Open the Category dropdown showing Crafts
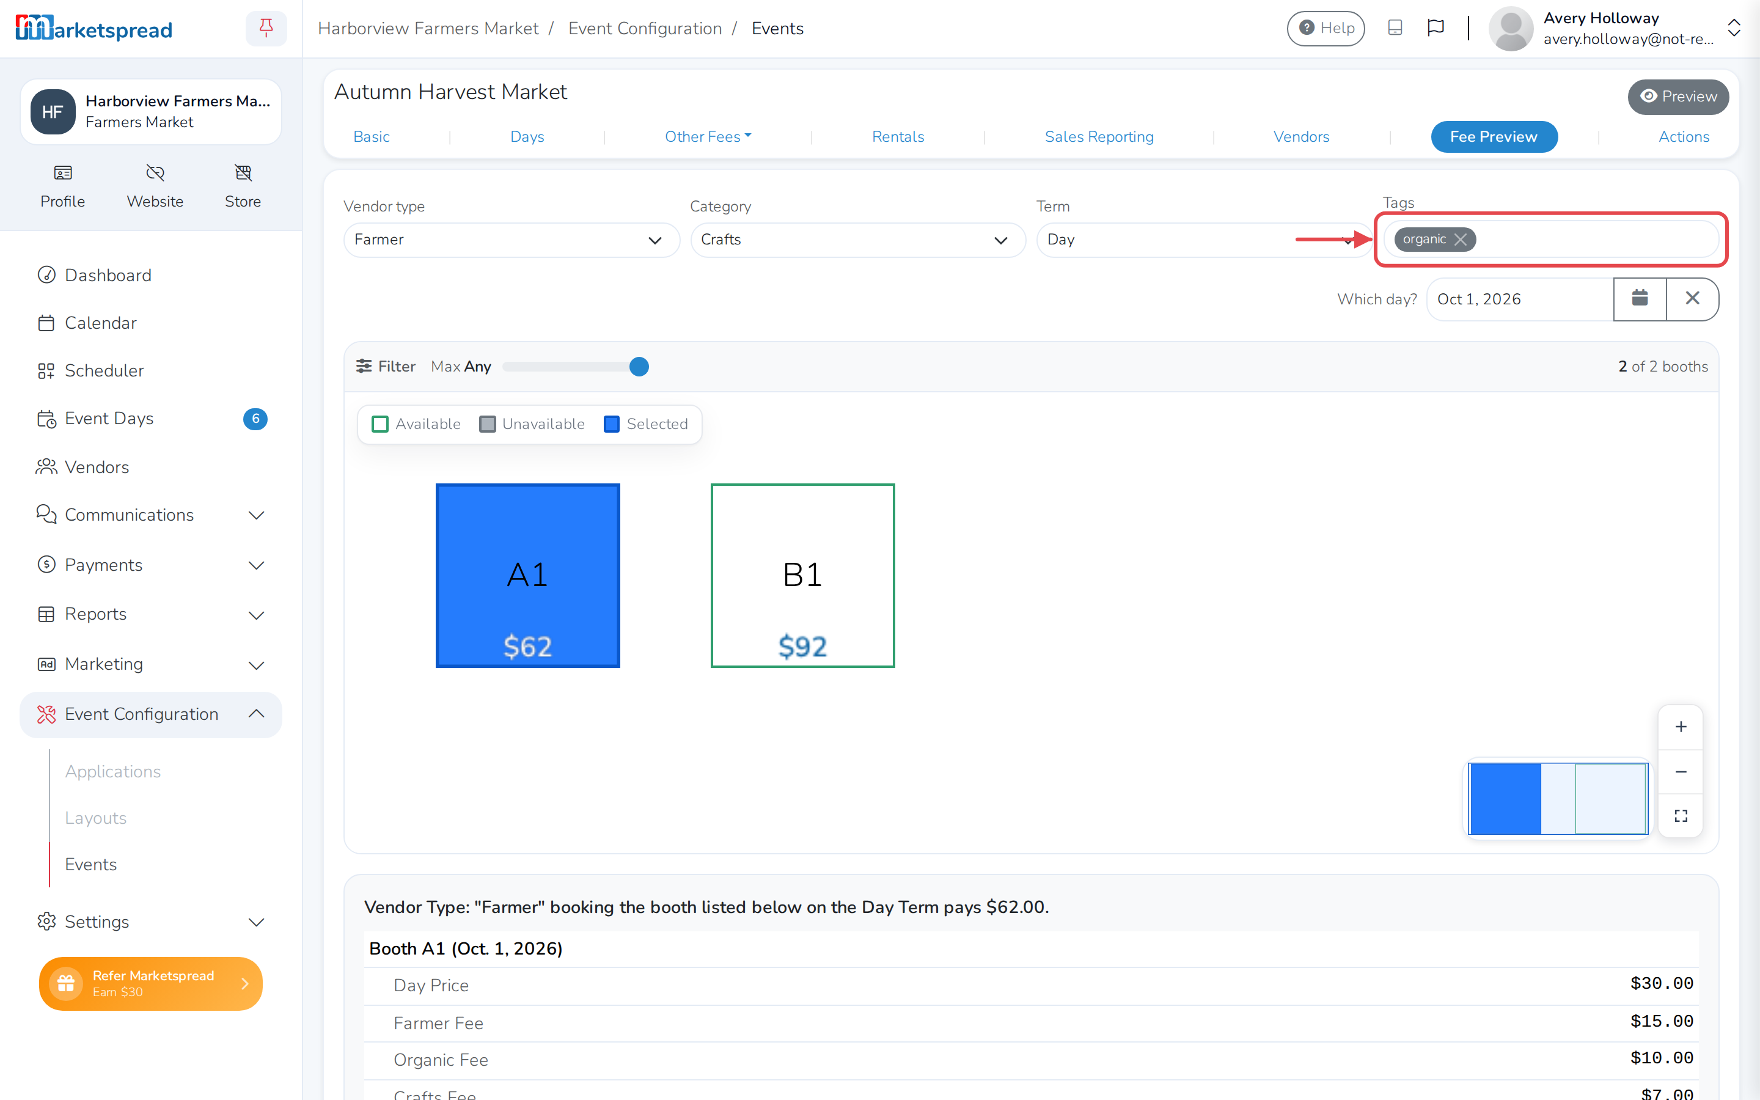Viewport: 1760px width, 1100px height. [857, 240]
